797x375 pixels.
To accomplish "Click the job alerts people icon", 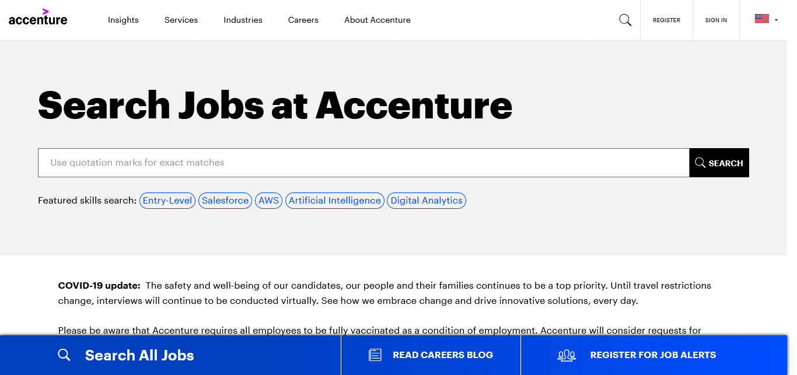I will click(x=567, y=355).
